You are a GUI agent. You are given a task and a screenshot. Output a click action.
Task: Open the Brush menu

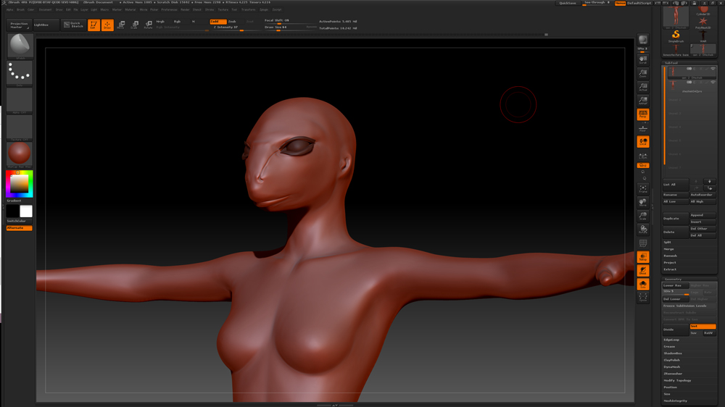[x=20, y=10]
